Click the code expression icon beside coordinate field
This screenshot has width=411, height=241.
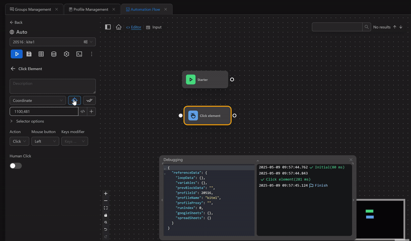(x=83, y=111)
